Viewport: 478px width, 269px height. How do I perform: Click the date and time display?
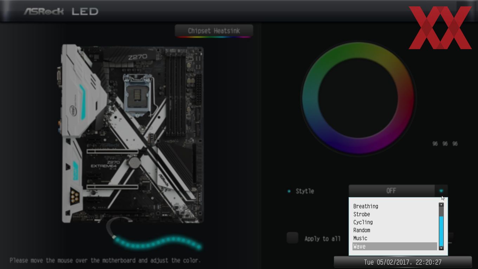[402, 262]
